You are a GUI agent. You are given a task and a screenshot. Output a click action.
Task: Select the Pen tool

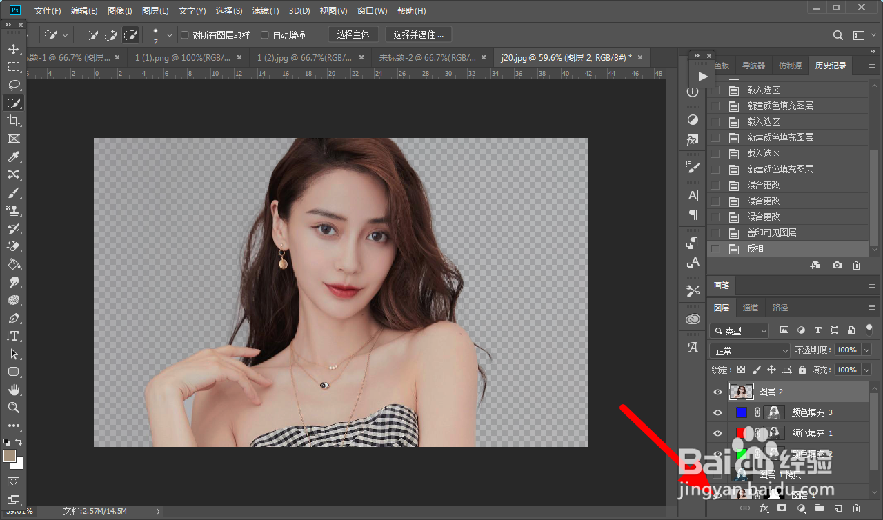coord(13,319)
